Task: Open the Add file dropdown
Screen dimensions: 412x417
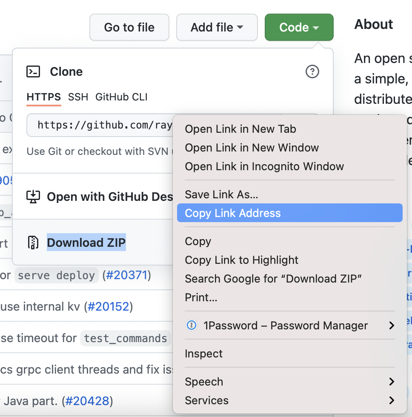Action: coord(217,27)
